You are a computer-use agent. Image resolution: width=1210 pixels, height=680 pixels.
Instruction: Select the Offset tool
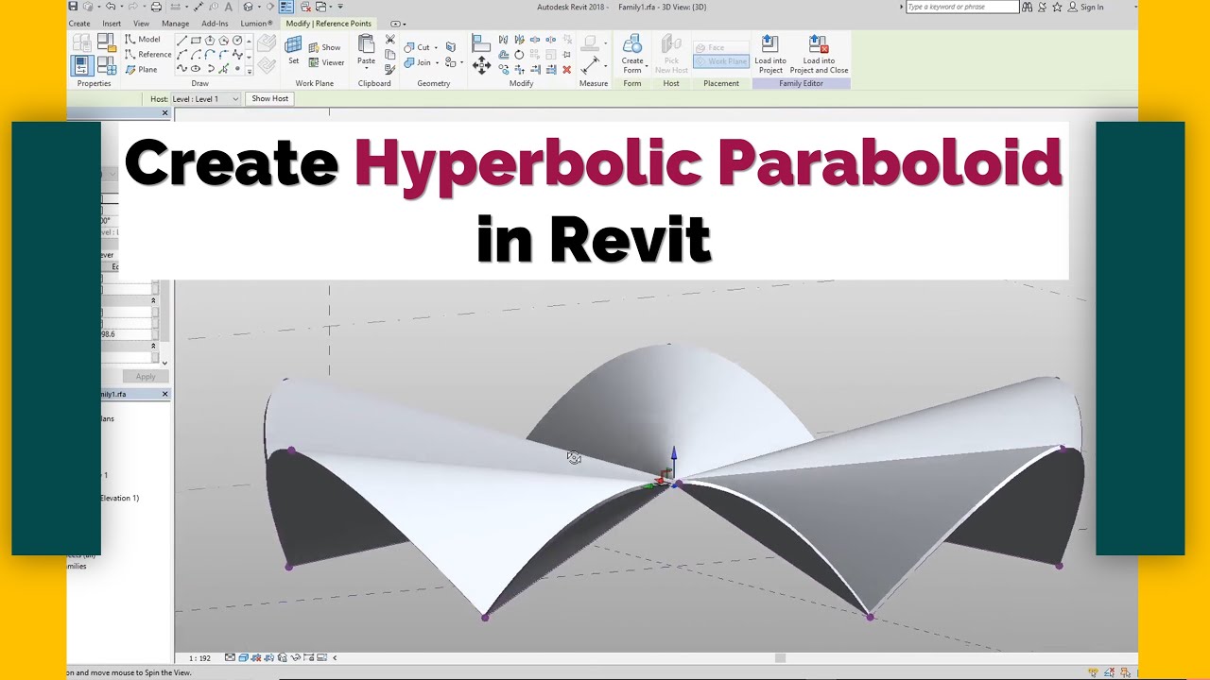[x=503, y=55]
